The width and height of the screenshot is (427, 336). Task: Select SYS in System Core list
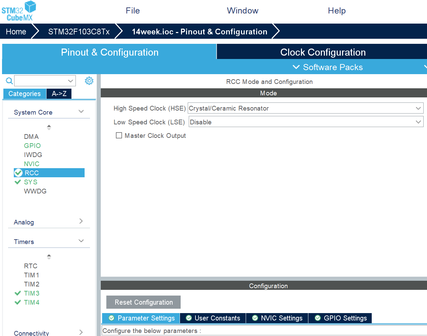coord(31,182)
